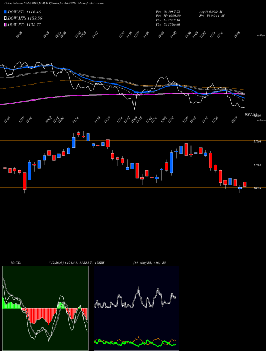266x351 pixels.
Task: Click the magenta DOW PT legend swatch
Action: pos(6,24)
